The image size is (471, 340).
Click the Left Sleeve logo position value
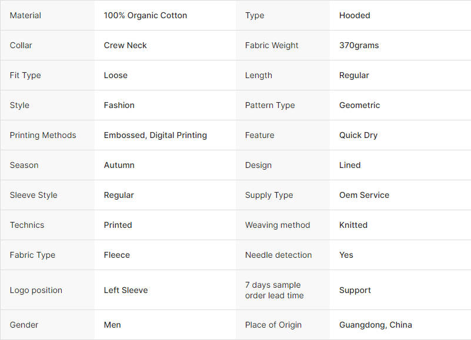click(x=126, y=290)
